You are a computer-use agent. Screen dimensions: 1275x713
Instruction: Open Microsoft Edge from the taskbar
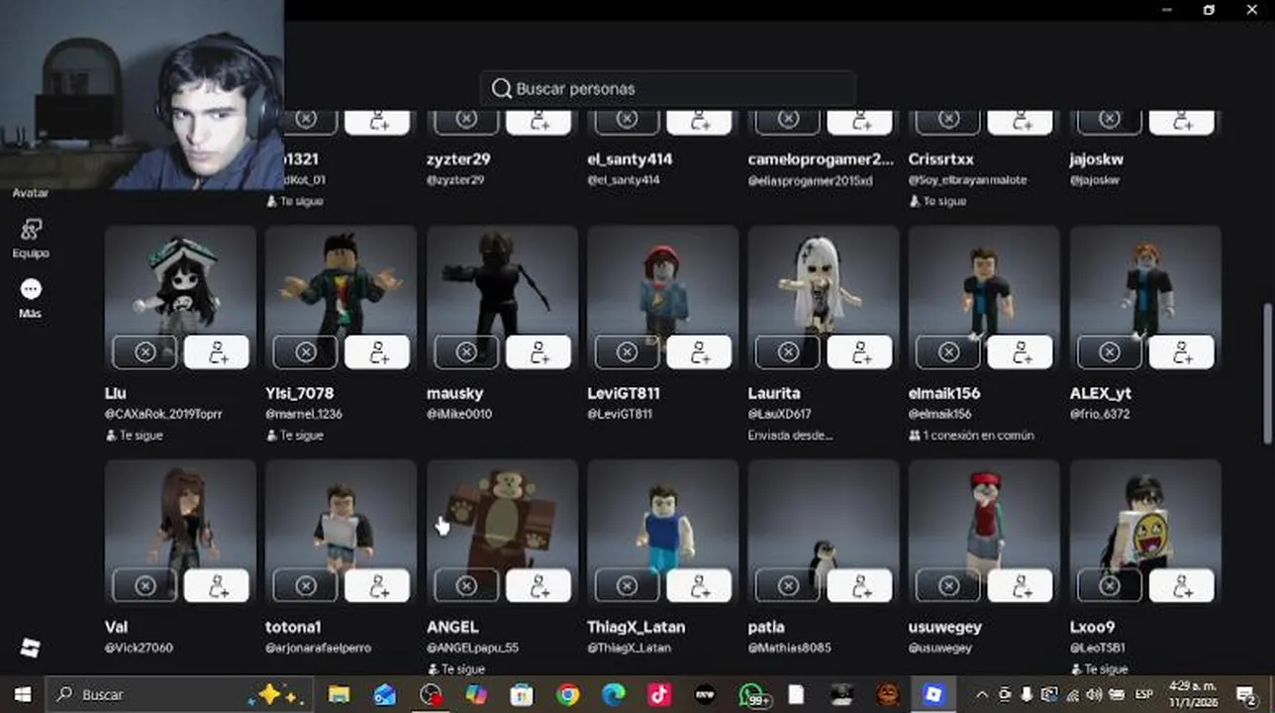coord(614,694)
